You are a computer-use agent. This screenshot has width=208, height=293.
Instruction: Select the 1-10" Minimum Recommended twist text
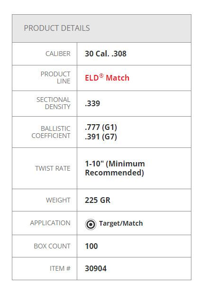click(115, 168)
